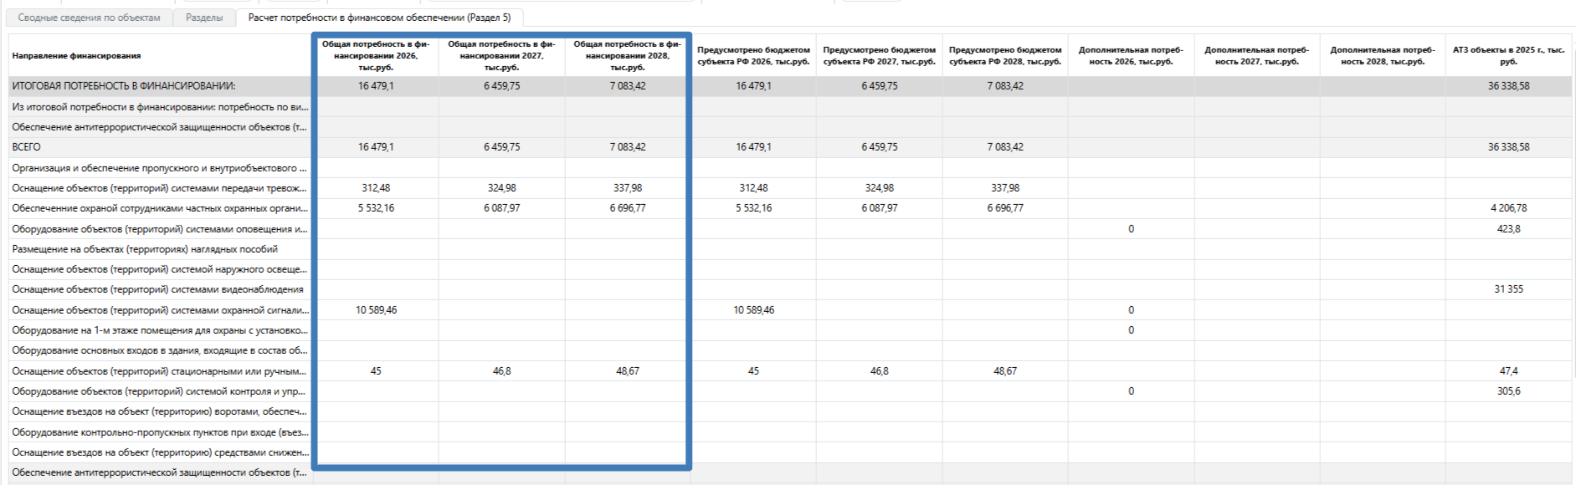The width and height of the screenshot is (1576, 485).
Task: Sort by 'Общая потребность в финансировании 2026' header
Action: click(376, 55)
